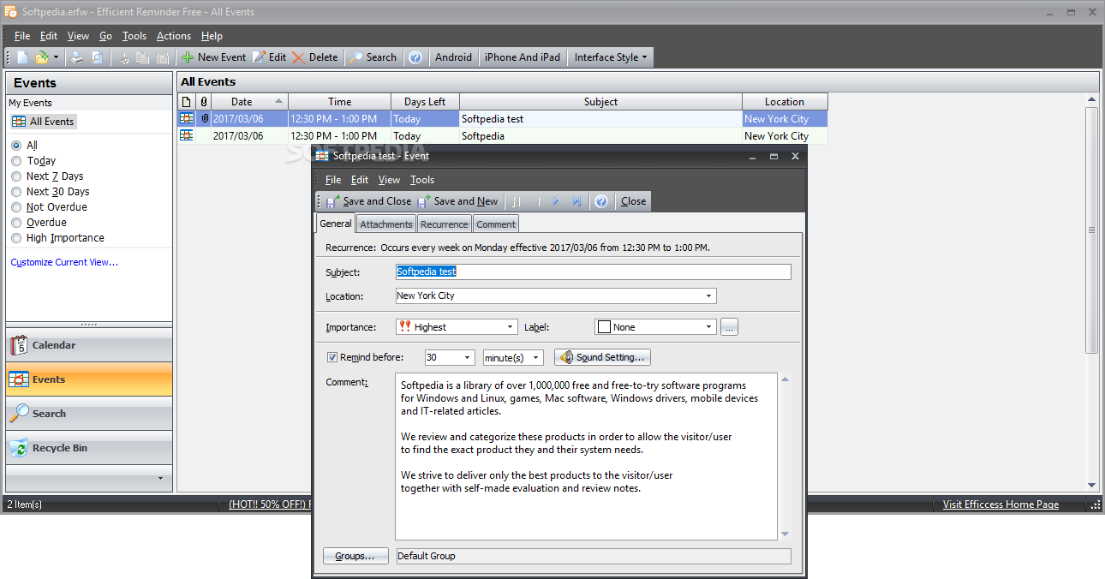1105x579 pixels.
Task: Click the Search magnifier in the top toolbar
Action: 373,57
